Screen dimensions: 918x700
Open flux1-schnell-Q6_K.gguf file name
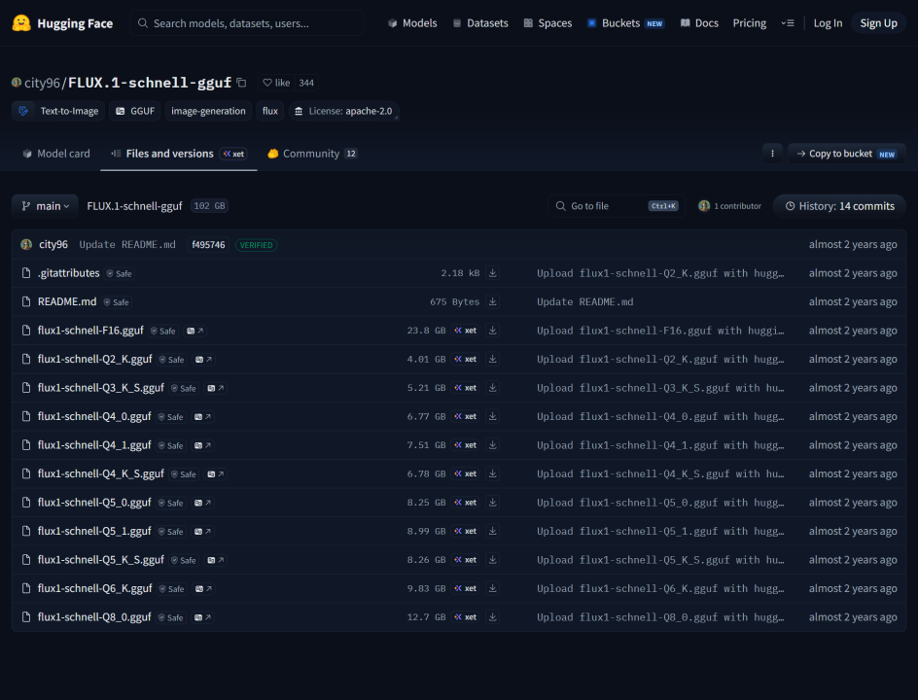click(95, 589)
